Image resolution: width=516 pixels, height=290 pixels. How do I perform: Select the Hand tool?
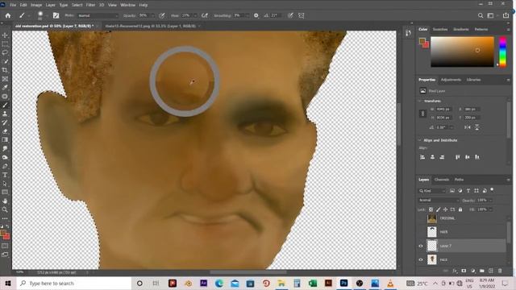click(5, 201)
